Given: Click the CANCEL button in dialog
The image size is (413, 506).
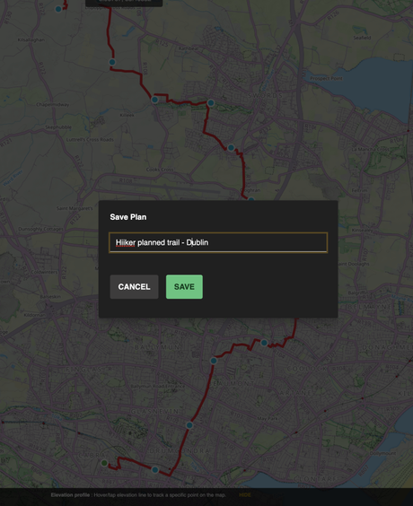Looking at the screenshot, I should 134,287.
